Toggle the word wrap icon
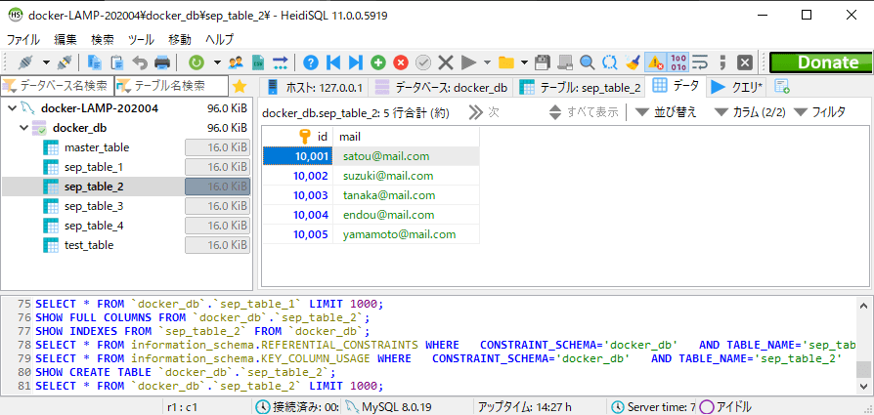874x415 pixels. [x=700, y=62]
